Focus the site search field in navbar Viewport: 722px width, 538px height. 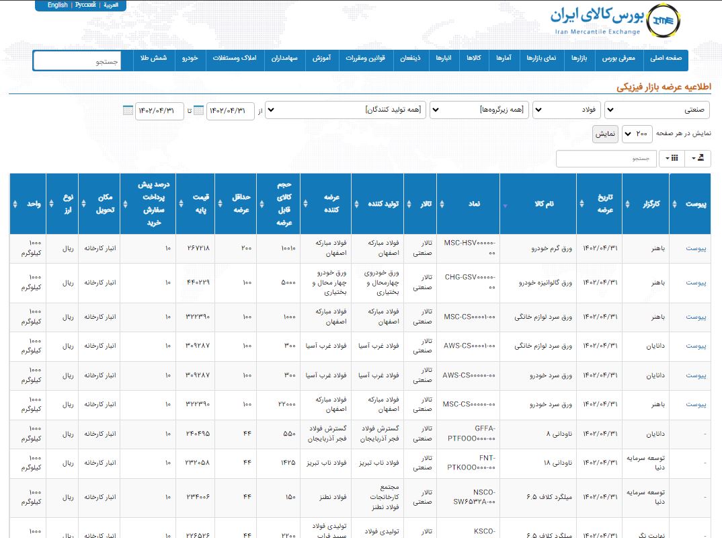(x=77, y=61)
